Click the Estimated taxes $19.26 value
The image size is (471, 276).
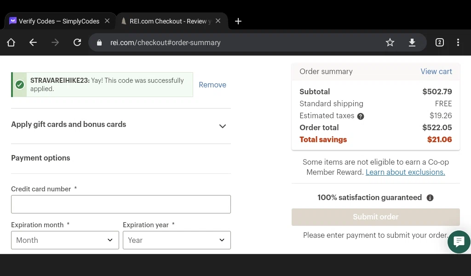pos(441,115)
